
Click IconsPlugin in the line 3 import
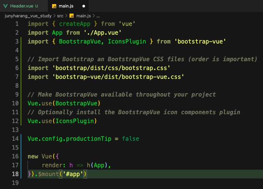point(127,41)
